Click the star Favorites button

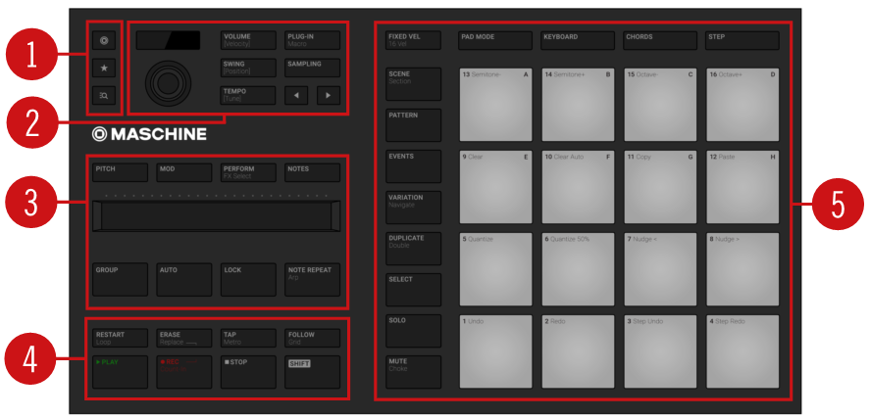(x=104, y=68)
